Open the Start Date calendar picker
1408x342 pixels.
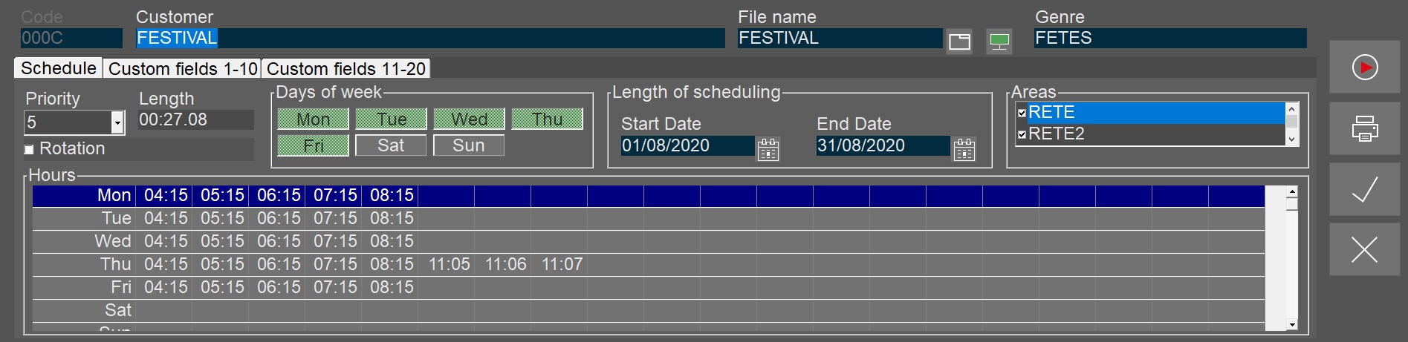click(x=768, y=149)
